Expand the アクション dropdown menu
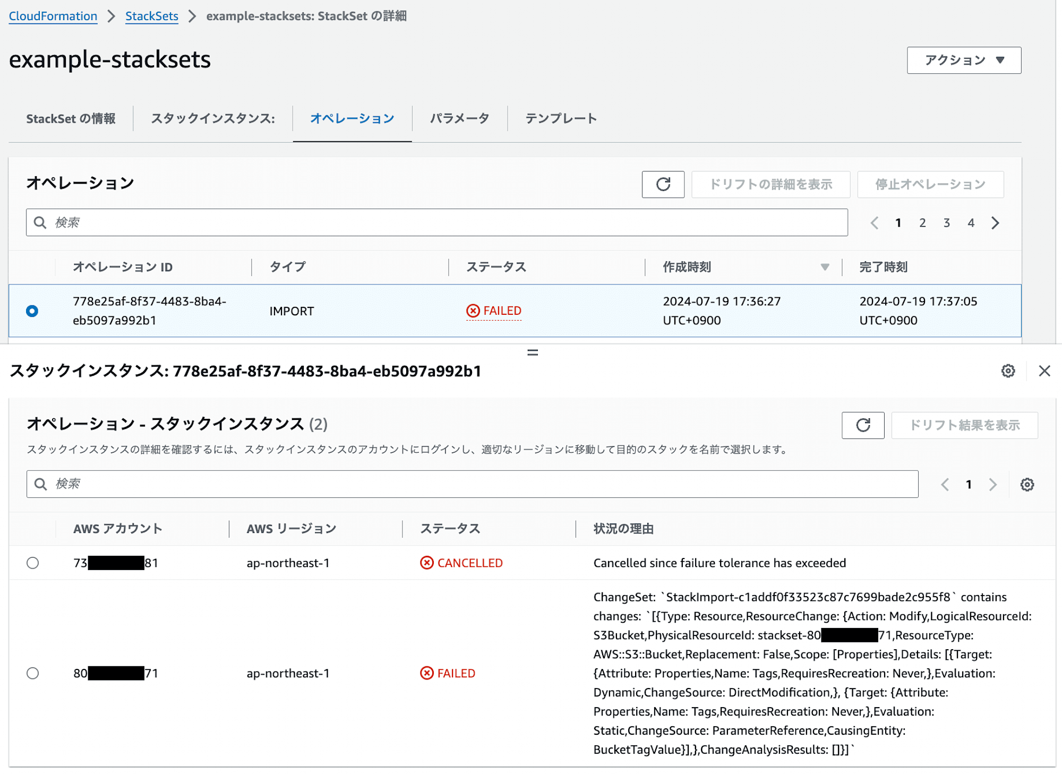Viewport: 1062px width, 774px height. point(963,60)
